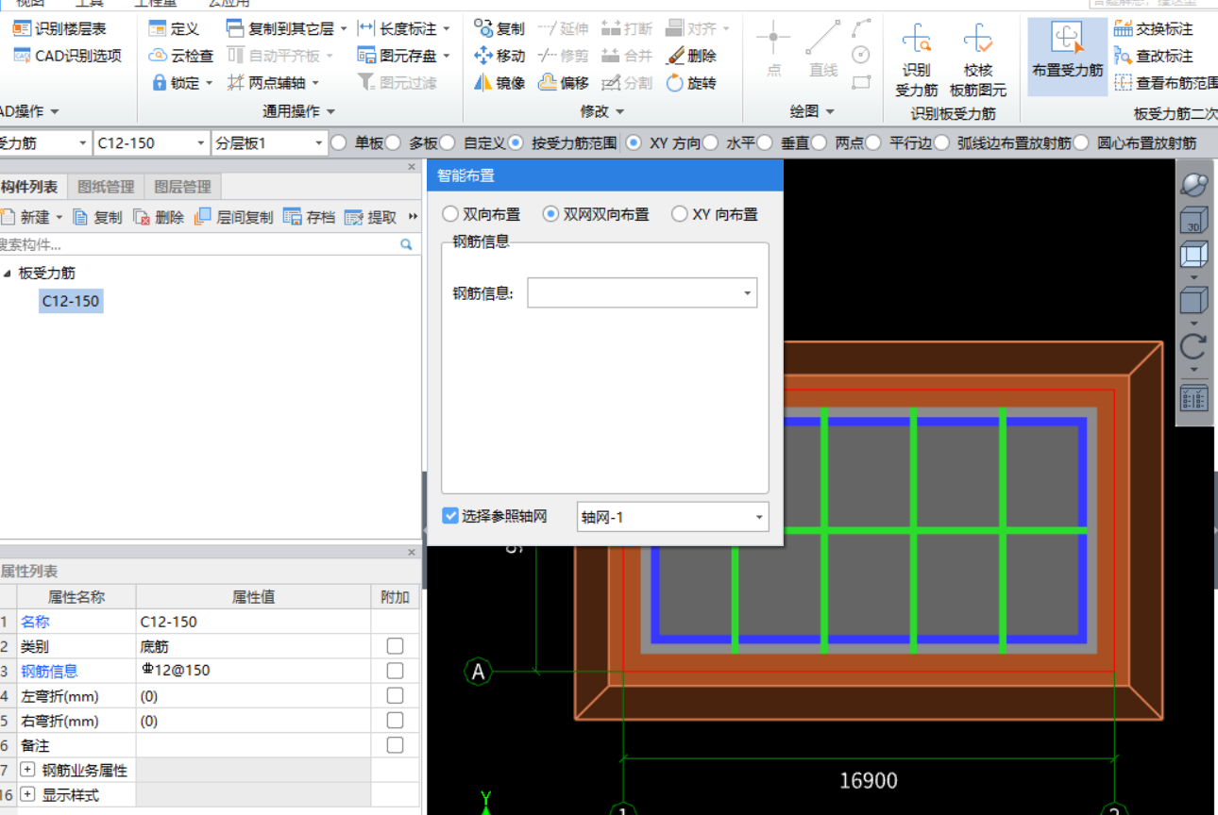
Task: Select 复制到其它层 tool
Action: 286,29
